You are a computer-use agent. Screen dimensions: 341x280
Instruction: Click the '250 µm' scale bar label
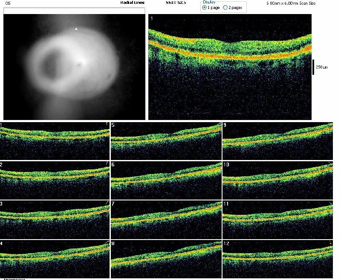coord(322,67)
